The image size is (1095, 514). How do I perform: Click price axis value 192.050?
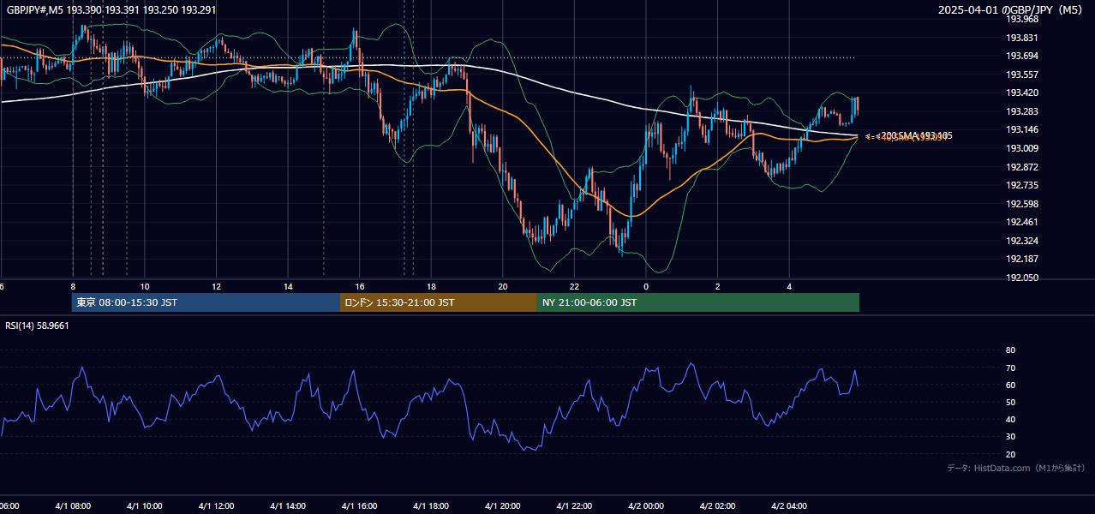[x=1021, y=278]
